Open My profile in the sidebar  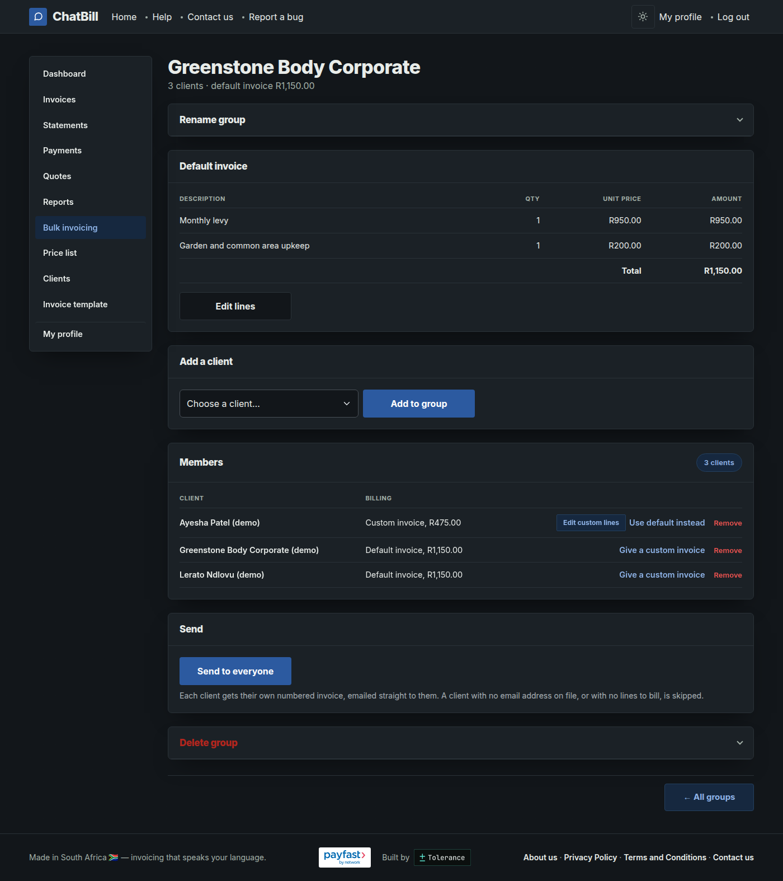click(x=91, y=334)
